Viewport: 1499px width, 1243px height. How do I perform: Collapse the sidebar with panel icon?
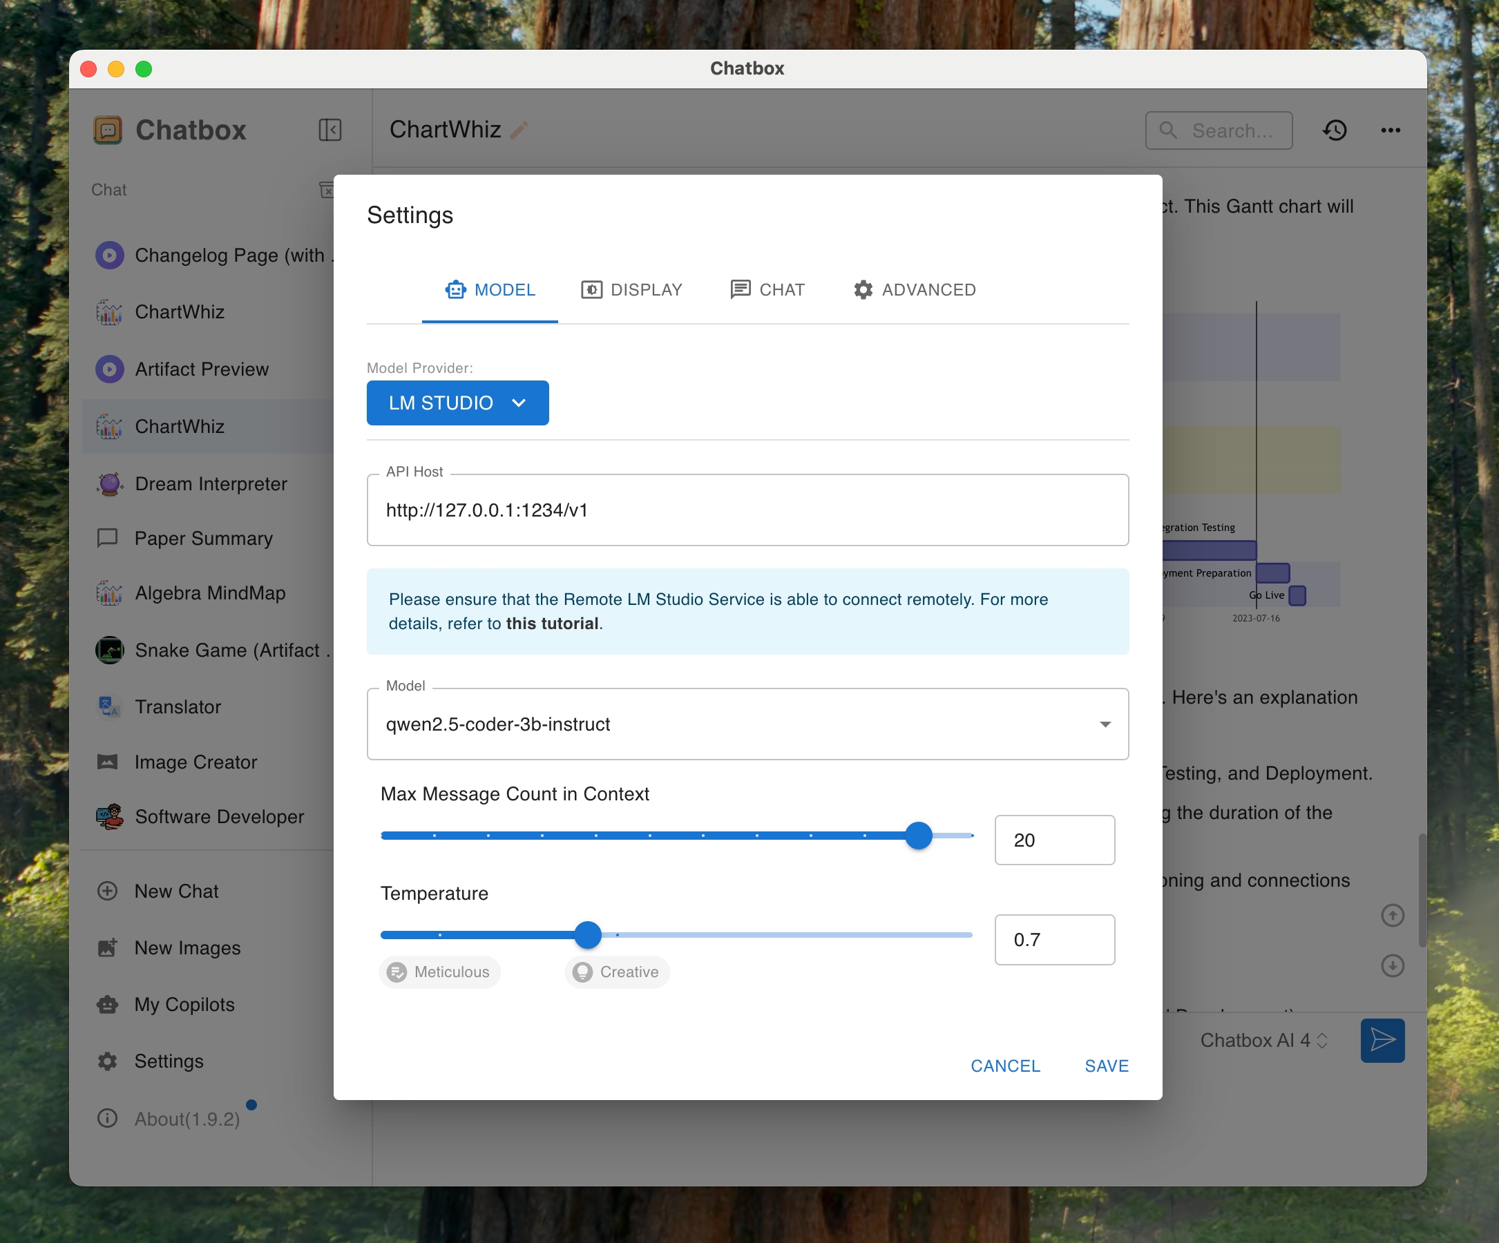(330, 130)
